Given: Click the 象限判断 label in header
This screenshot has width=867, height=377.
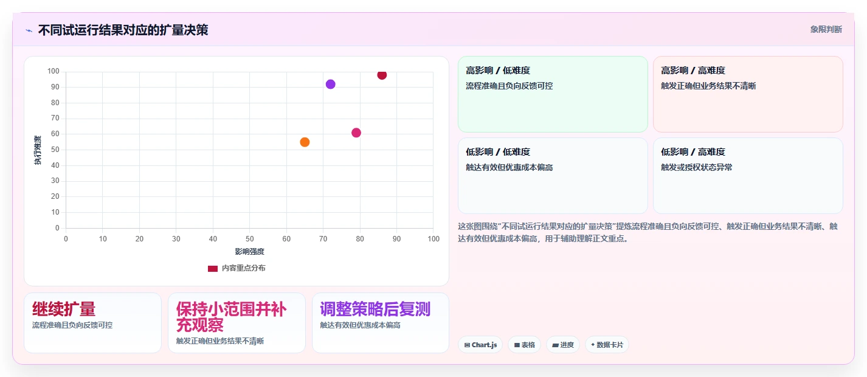Looking at the screenshot, I should coord(826,29).
